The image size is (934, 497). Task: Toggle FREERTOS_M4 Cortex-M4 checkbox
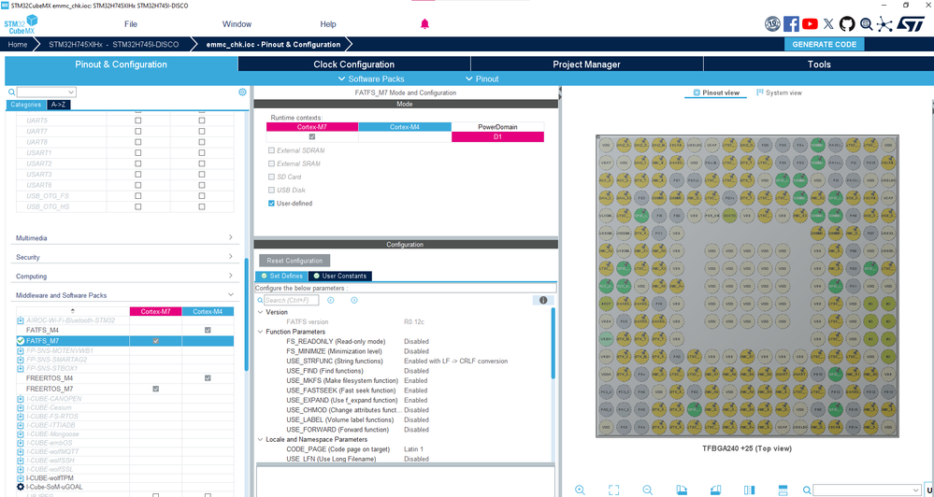tap(208, 378)
